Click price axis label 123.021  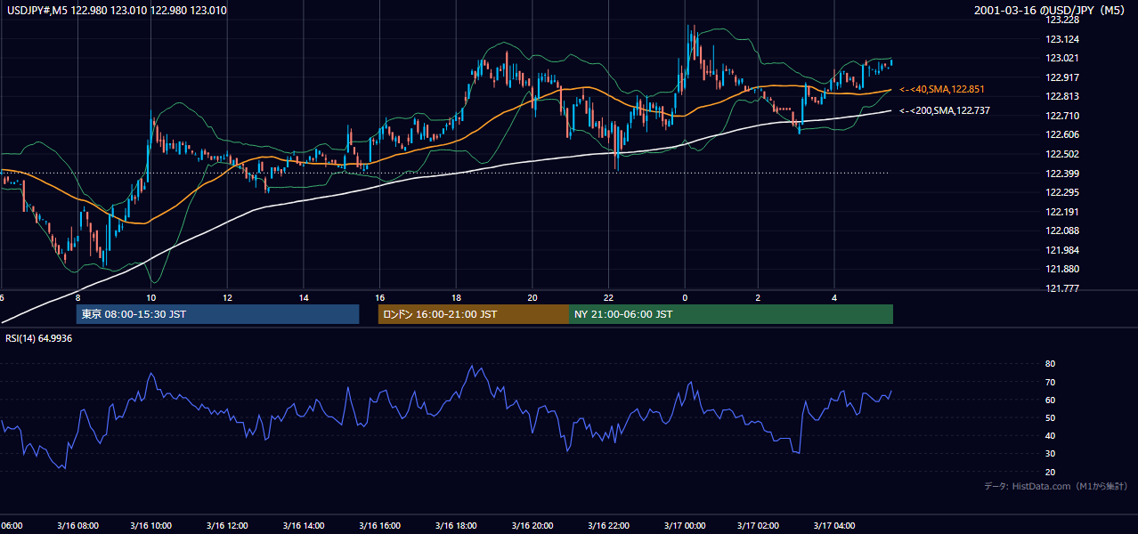[x=1062, y=59]
